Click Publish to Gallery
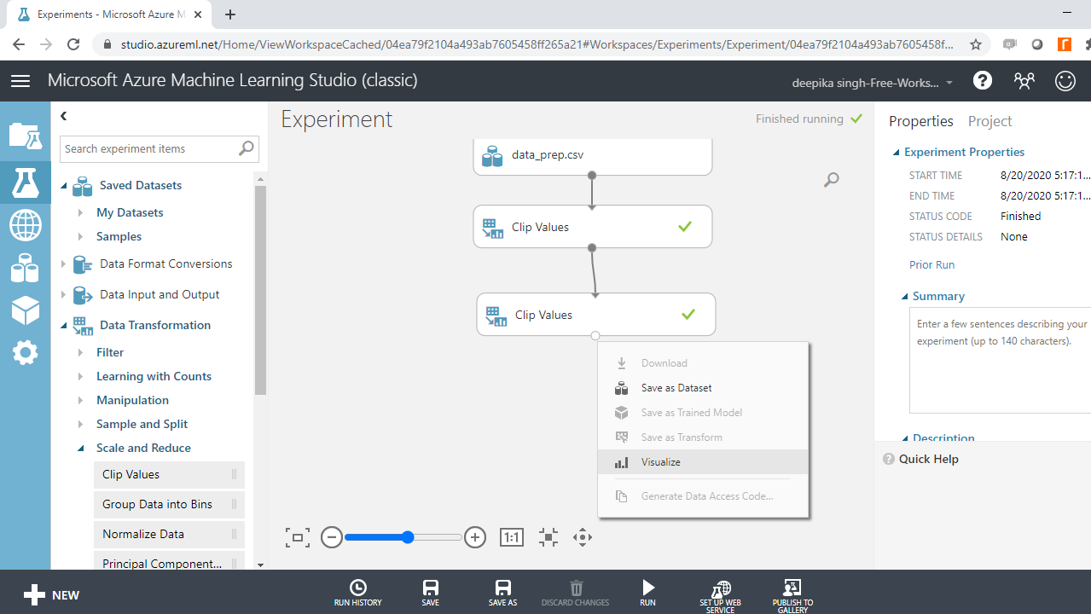 coord(792,596)
